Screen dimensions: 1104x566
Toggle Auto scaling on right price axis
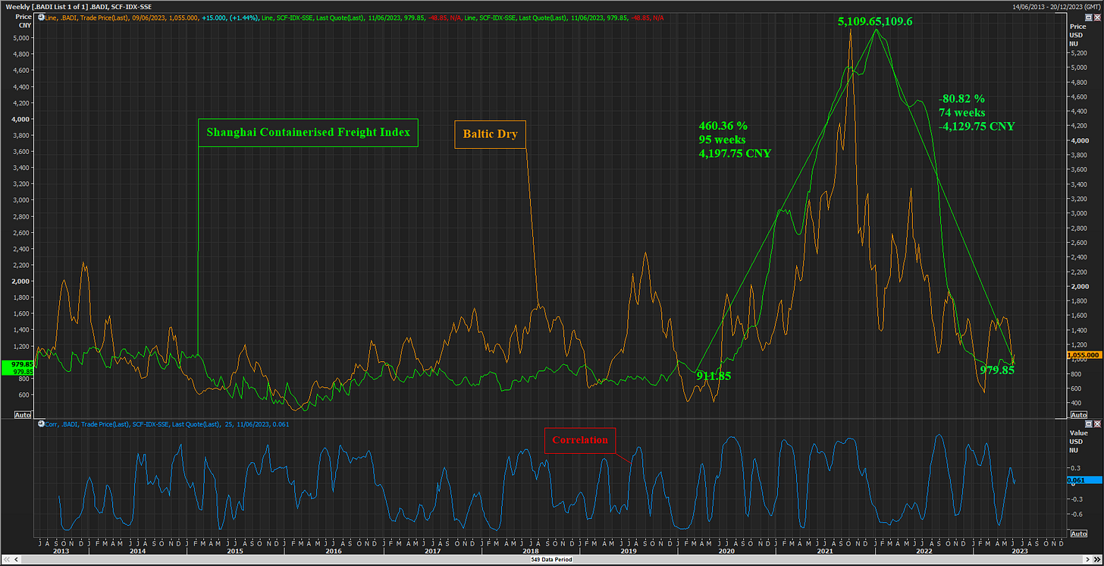pos(1078,415)
